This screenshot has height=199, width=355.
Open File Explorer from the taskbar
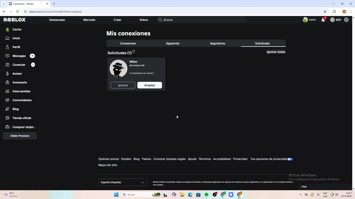point(182,195)
